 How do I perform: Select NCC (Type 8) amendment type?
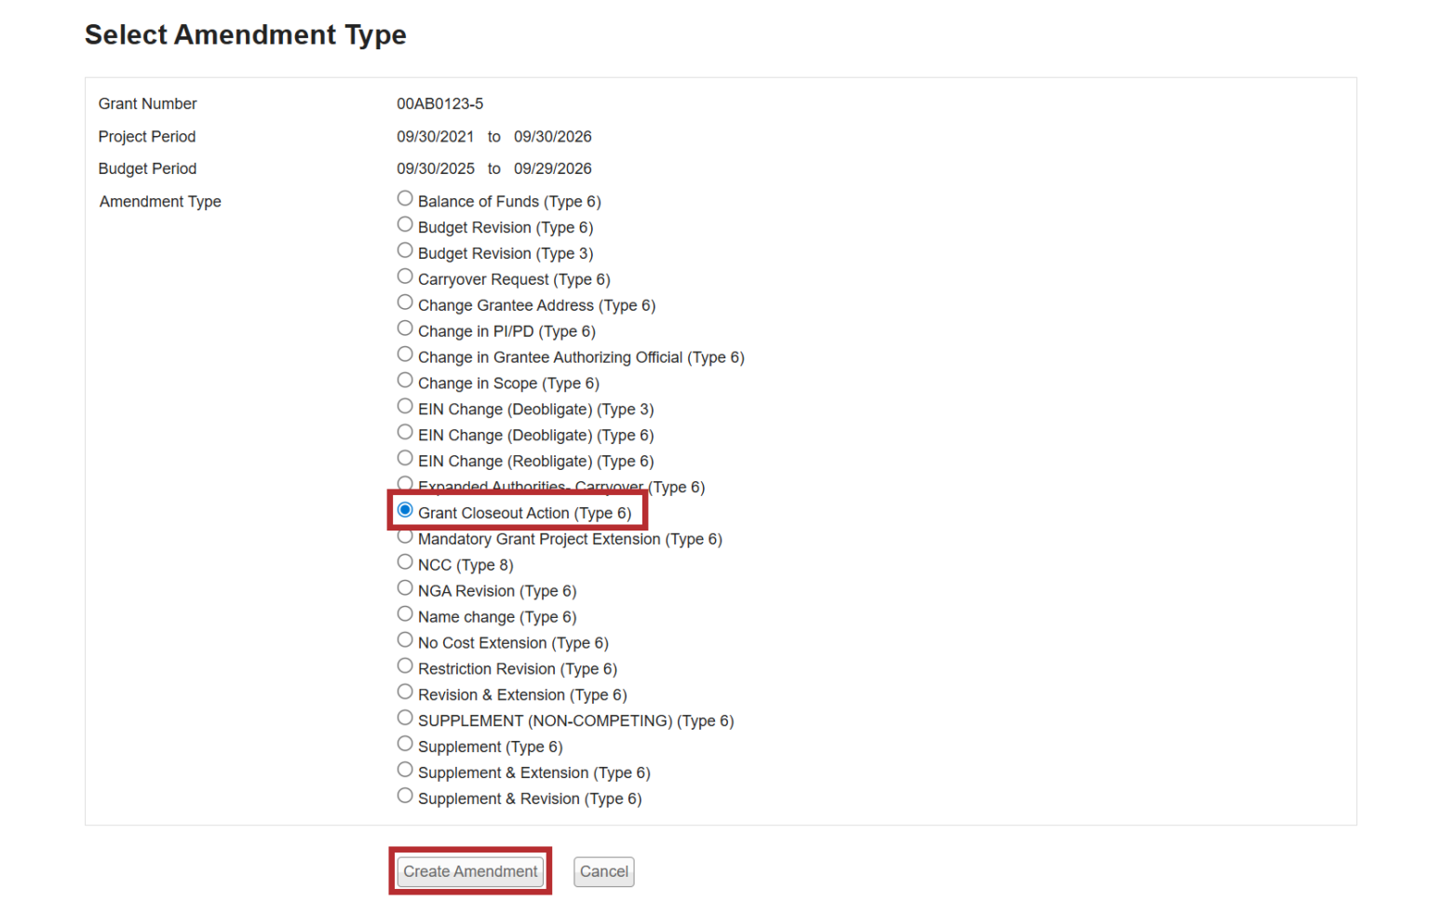click(x=405, y=563)
